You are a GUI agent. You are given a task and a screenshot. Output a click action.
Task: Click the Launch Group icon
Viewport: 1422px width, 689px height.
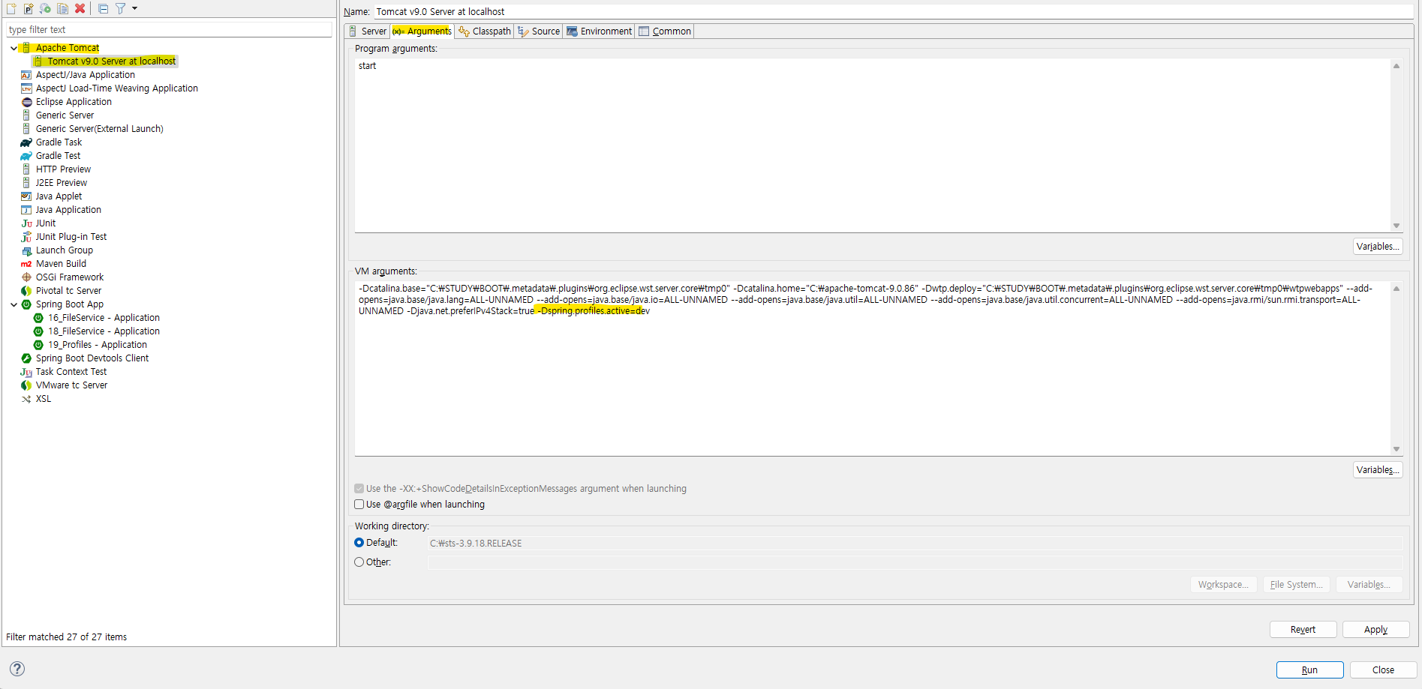pos(26,250)
